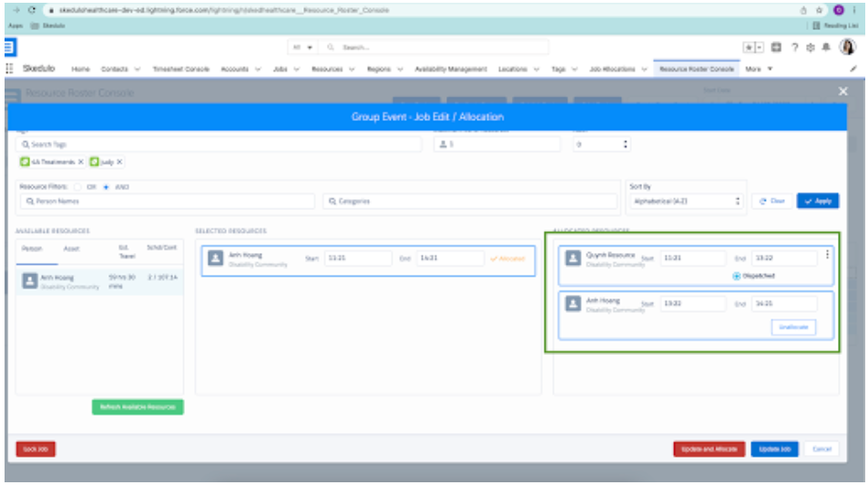The width and height of the screenshot is (868, 485).
Task: Click the Clear filters button
Action: [x=772, y=201]
